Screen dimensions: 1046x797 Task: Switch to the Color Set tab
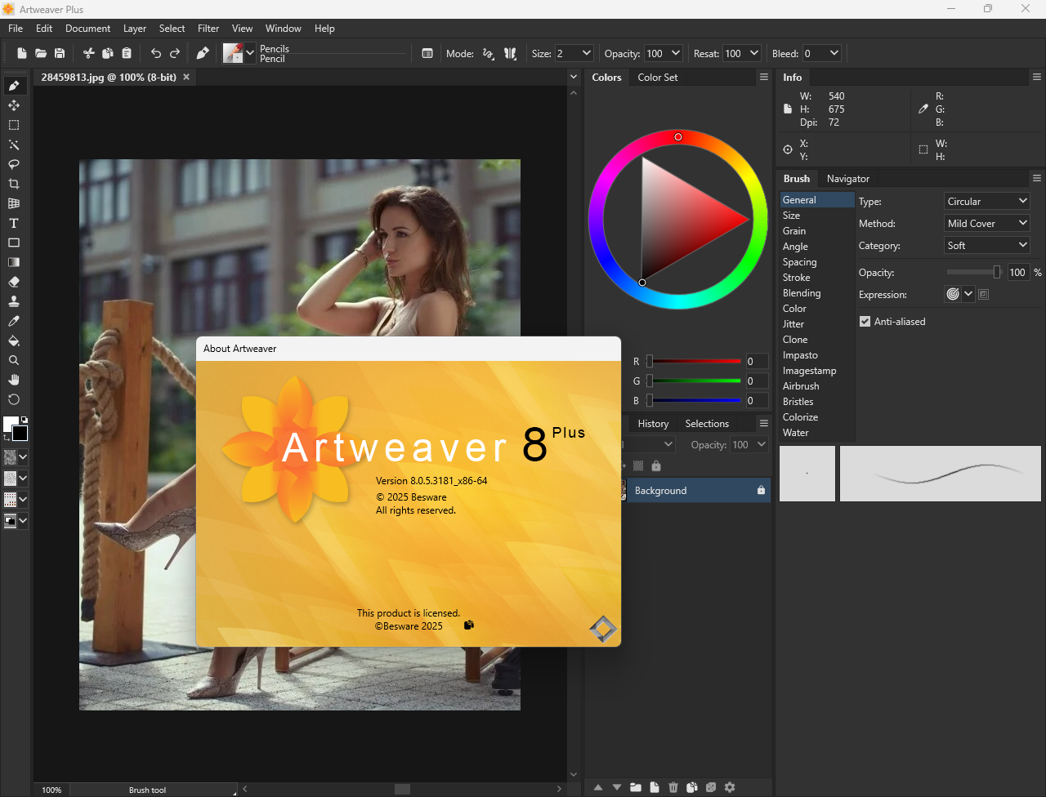click(x=658, y=78)
